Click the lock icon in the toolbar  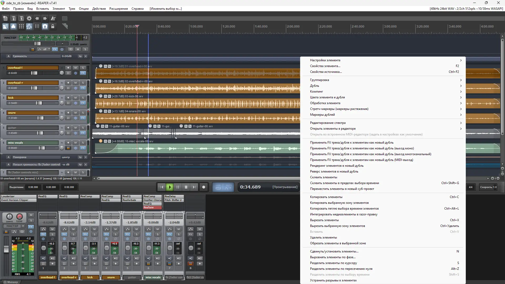point(53,26)
